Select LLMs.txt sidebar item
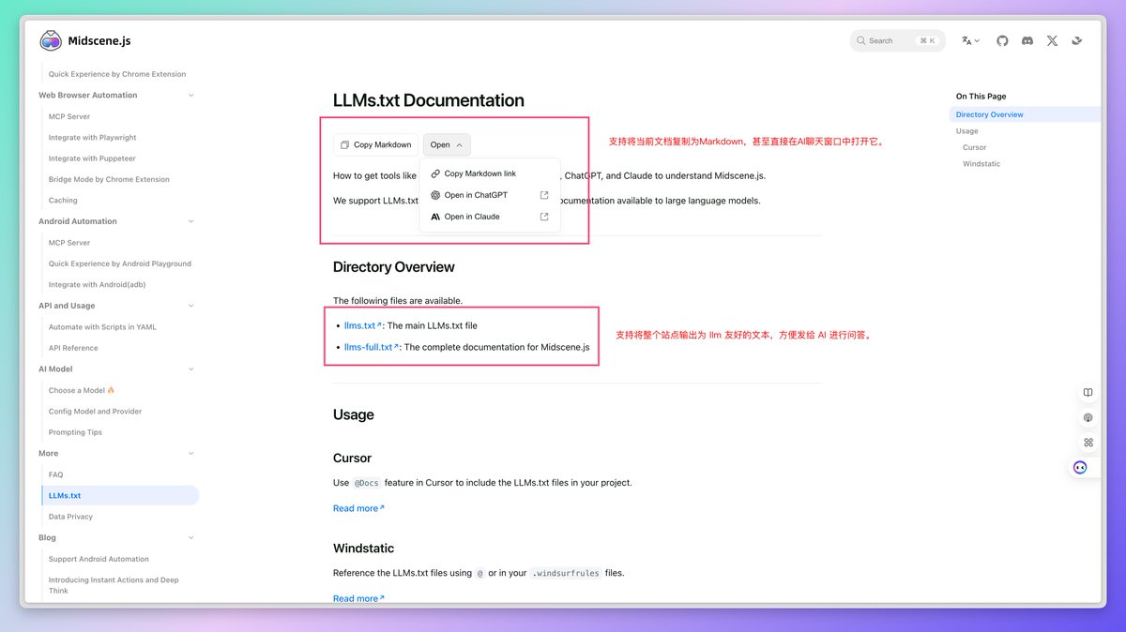1126x632 pixels. (120, 495)
